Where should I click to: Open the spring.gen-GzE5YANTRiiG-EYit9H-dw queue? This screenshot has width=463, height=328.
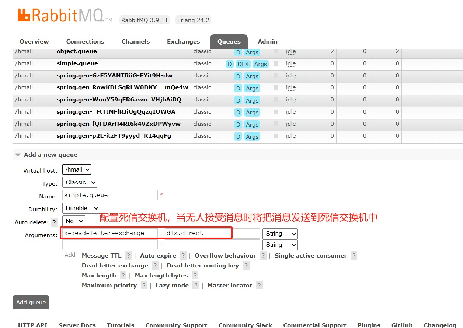click(x=114, y=76)
